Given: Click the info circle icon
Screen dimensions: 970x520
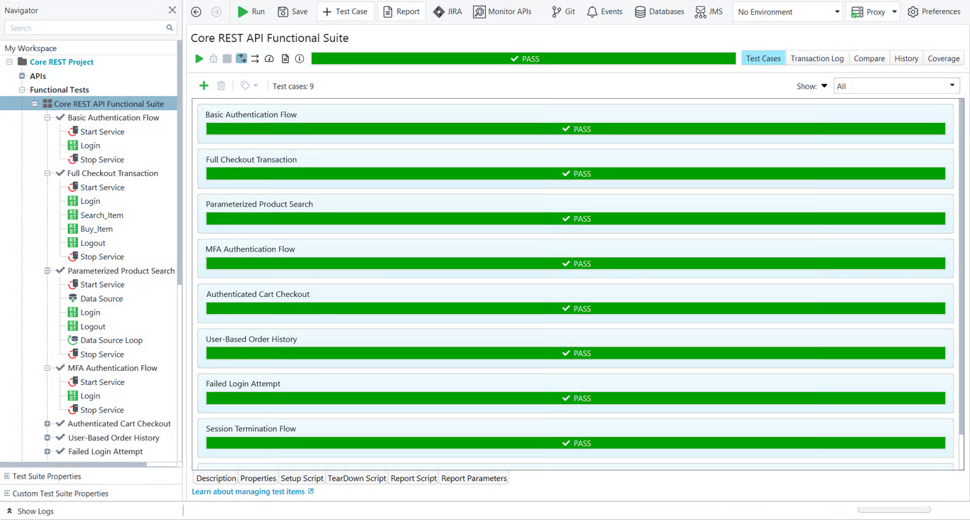Looking at the screenshot, I should [x=300, y=59].
